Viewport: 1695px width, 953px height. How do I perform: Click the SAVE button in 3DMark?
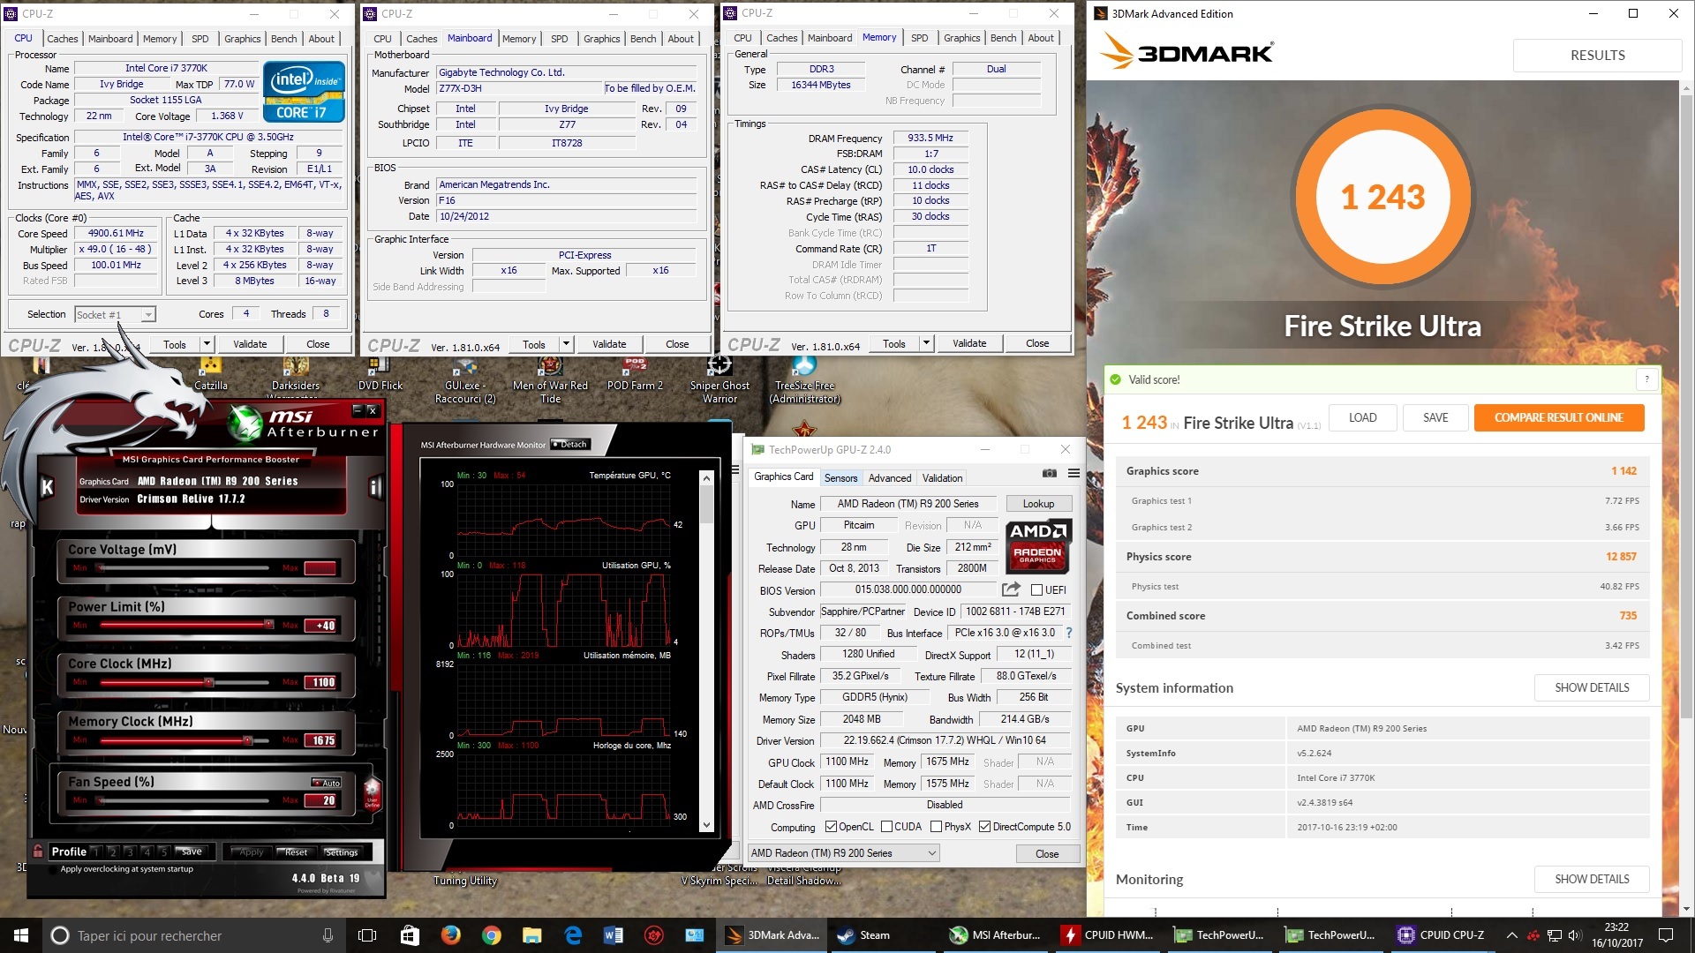1435,417
